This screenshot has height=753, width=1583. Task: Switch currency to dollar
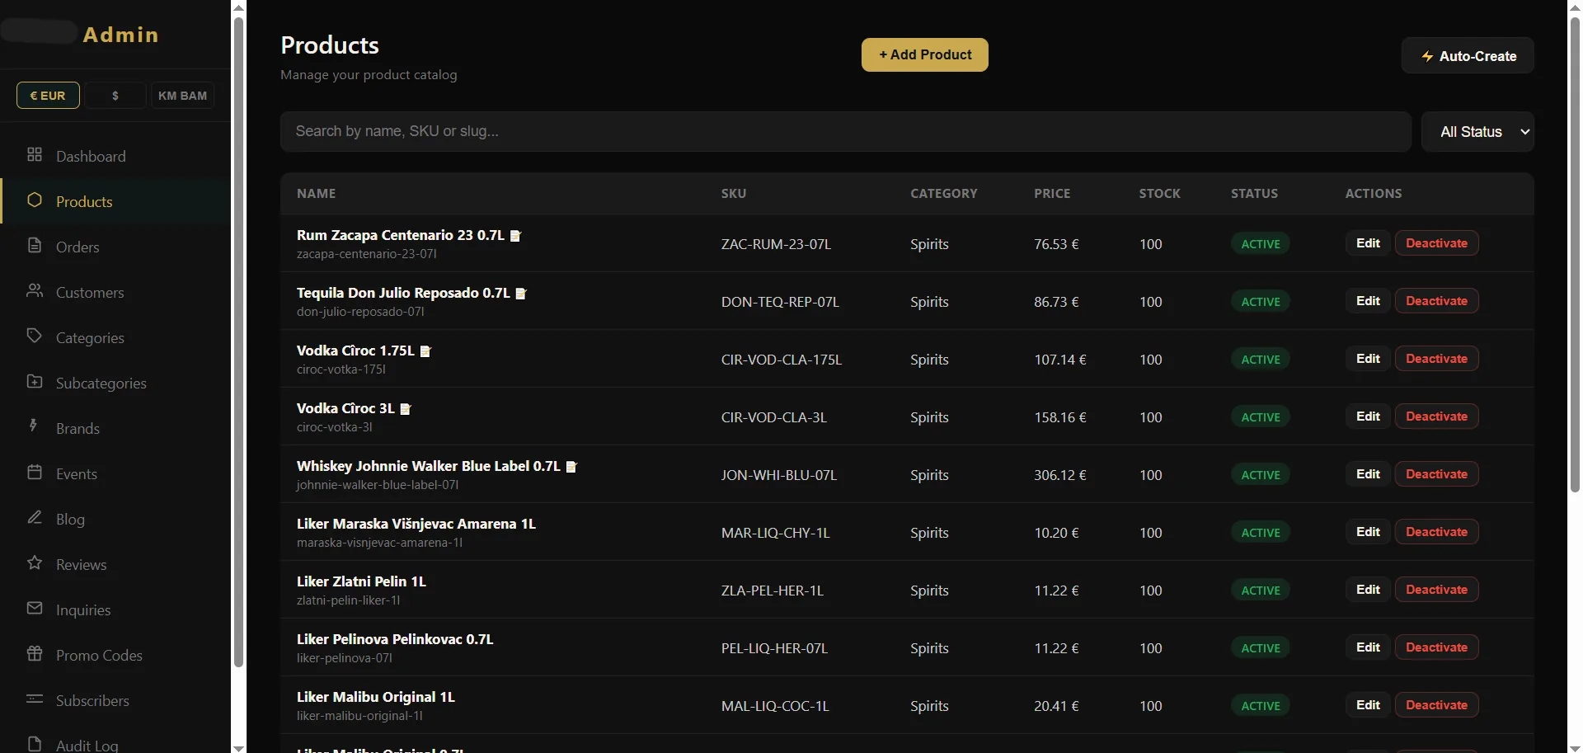[115, 96]
